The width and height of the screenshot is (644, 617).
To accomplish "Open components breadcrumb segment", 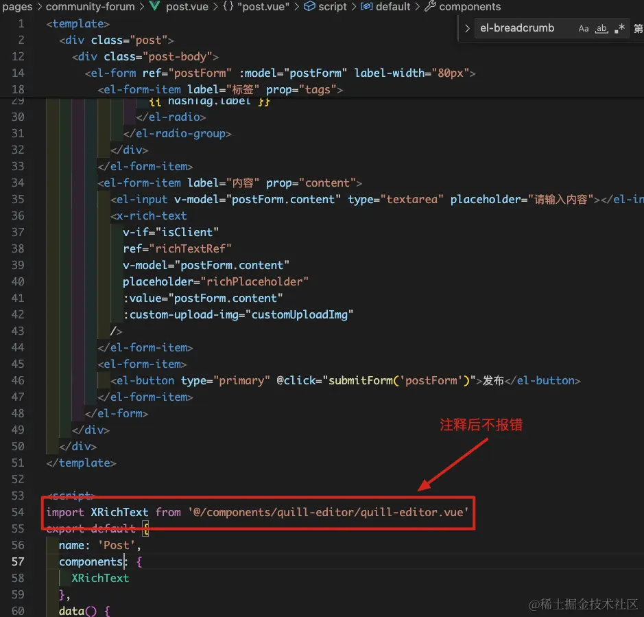I will click(470, 7).
